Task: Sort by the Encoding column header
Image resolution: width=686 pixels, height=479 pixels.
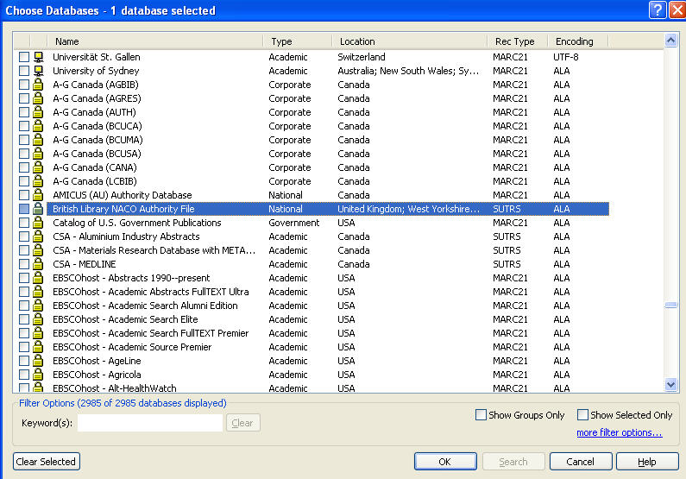Action: coord(577,41)
